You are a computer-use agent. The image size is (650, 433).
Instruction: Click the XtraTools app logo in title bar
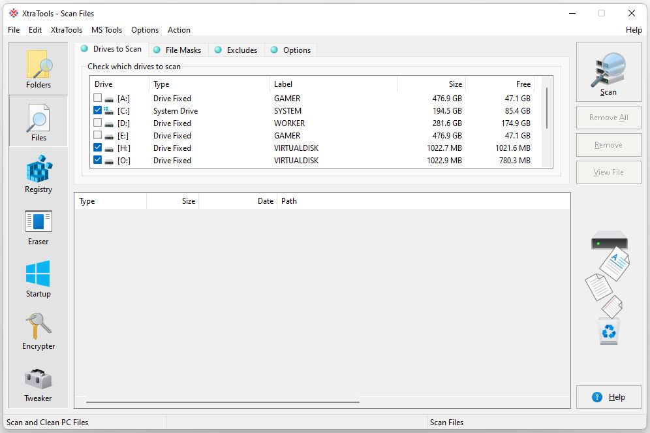click(x=14, y=13)
